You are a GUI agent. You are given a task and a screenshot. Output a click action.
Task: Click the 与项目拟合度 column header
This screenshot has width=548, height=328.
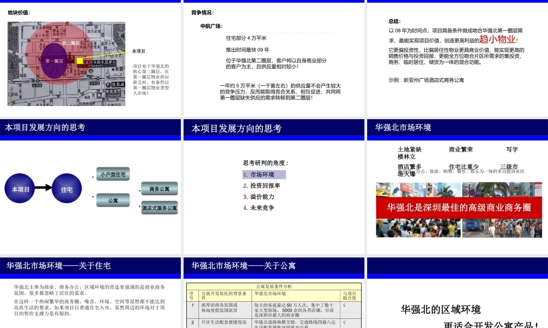[350, 296]
